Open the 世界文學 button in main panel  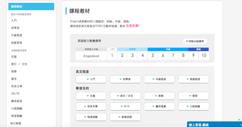pyautogui.click(x=91, y=106)
